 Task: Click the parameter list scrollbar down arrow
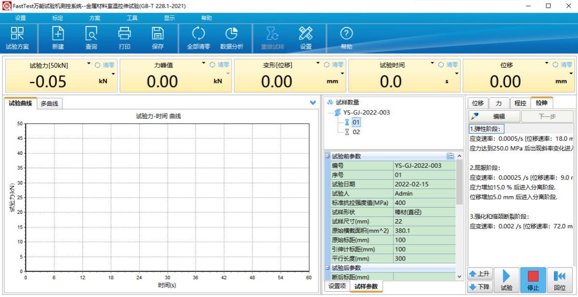tap(459, 276)
